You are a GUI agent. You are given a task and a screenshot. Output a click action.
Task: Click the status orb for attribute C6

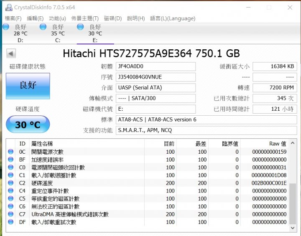(11, 206)
